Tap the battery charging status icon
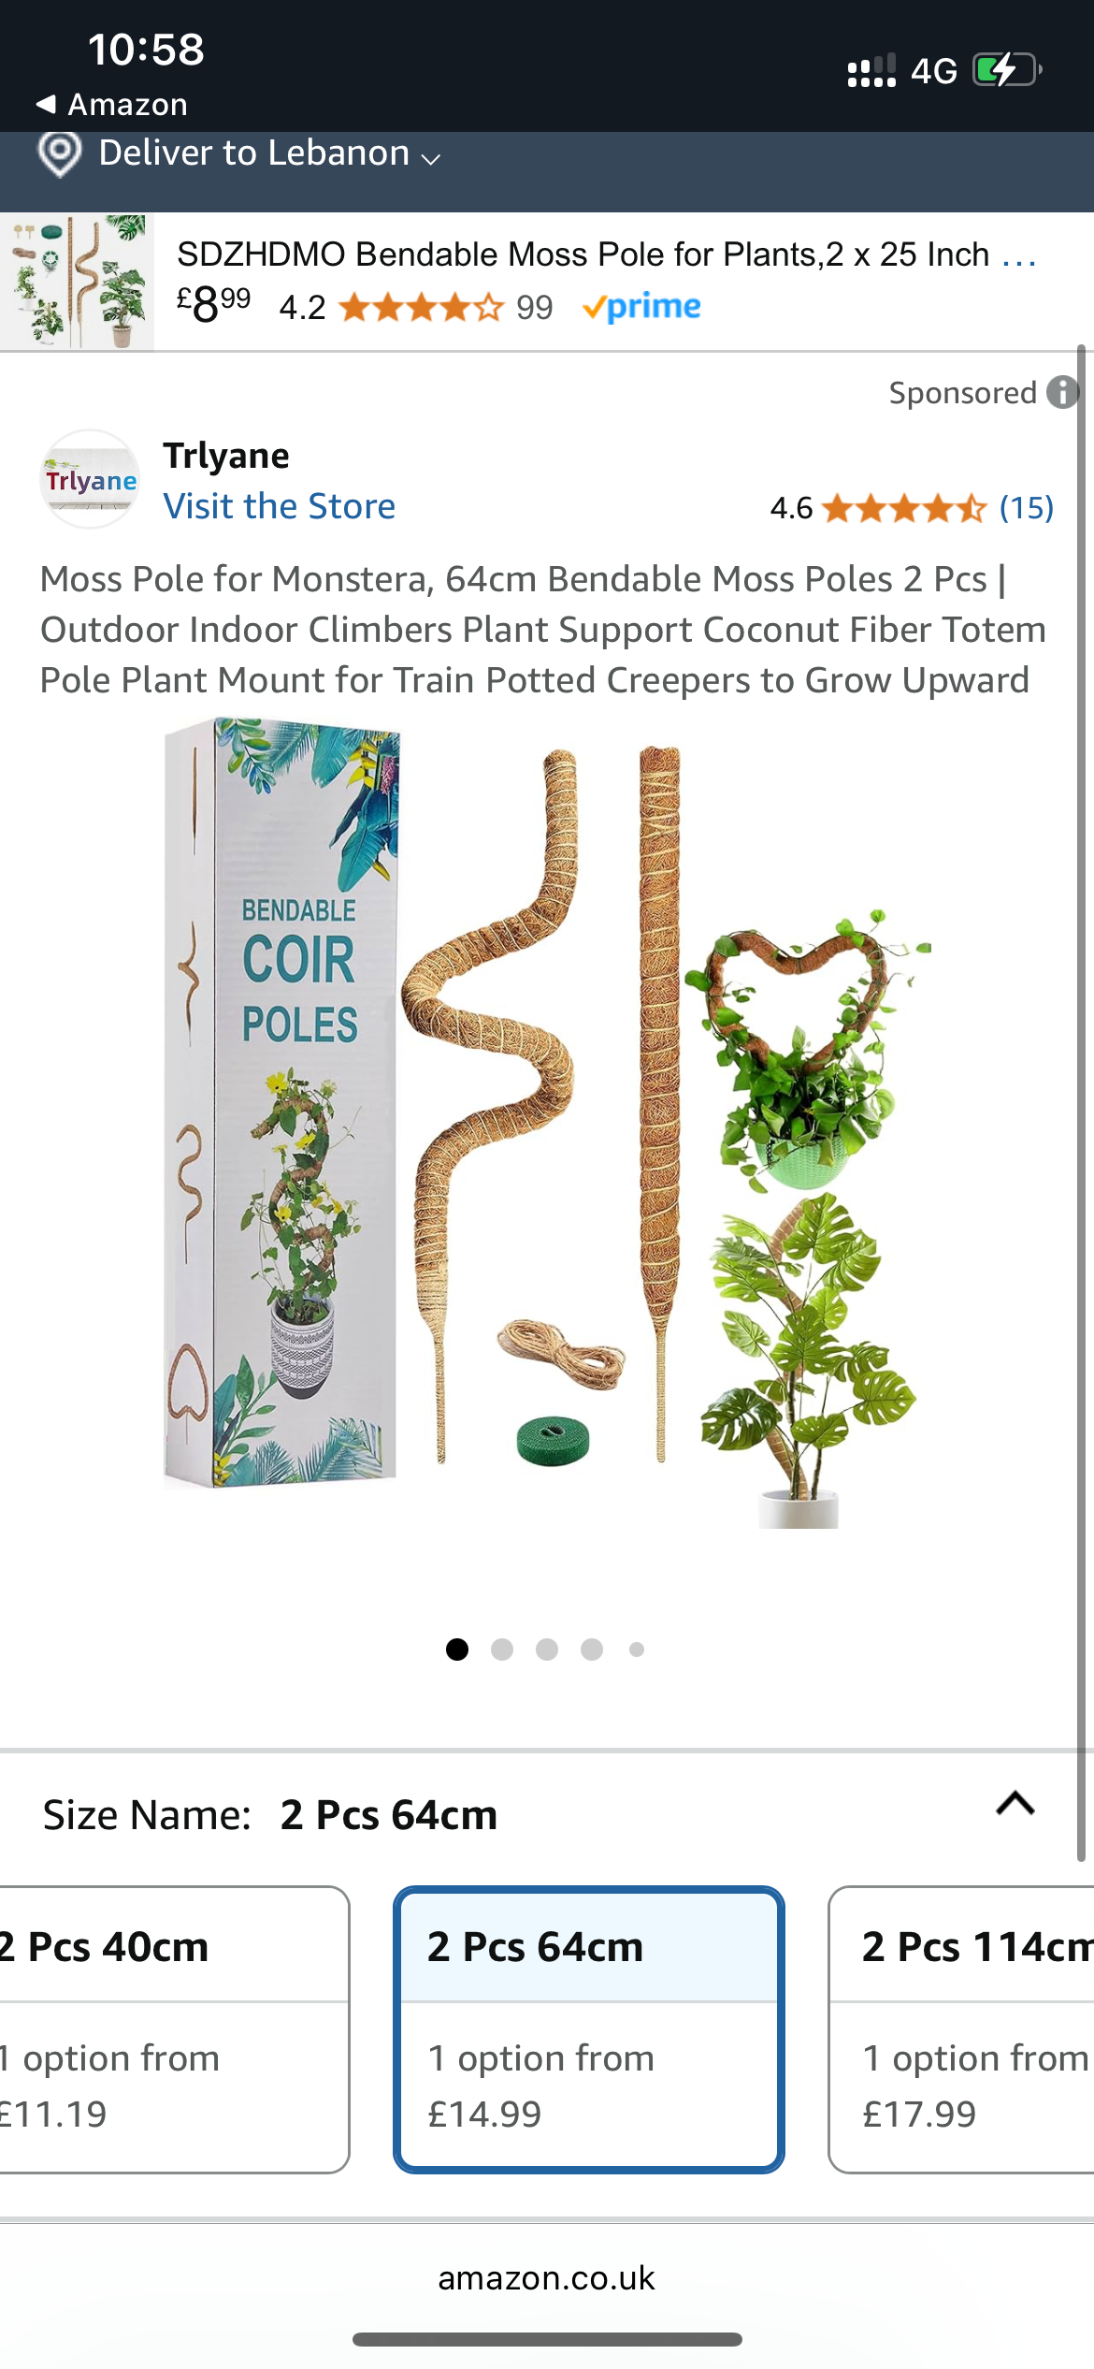The width and height of the screenshot is (1094, 2369). click(1008, 70)
